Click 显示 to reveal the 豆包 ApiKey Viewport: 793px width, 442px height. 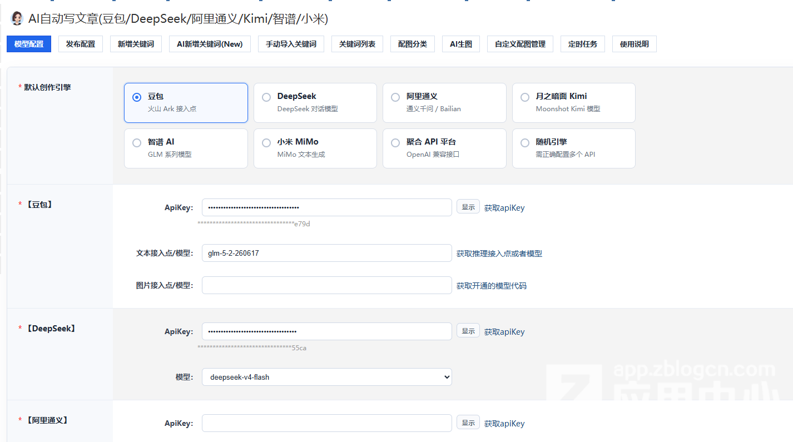pyautogui.click(x=468, y=207)
